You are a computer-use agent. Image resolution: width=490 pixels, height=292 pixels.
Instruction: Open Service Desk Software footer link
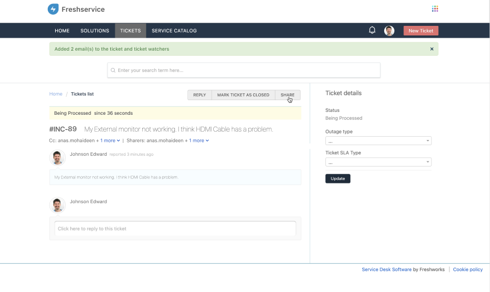point(386,269)
